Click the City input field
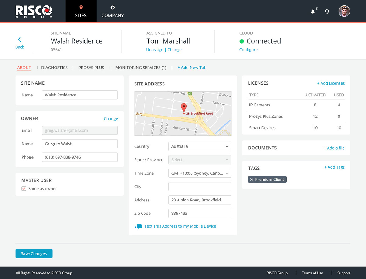This screenshot has height=279, width=366. [x=200, y=187]
